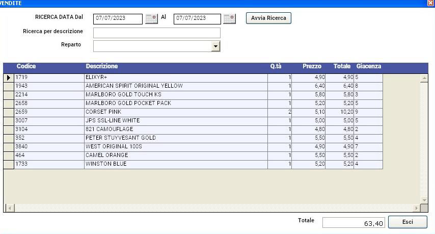Click the start date field Dal
The image size is (435, 234).
(118, 19)
